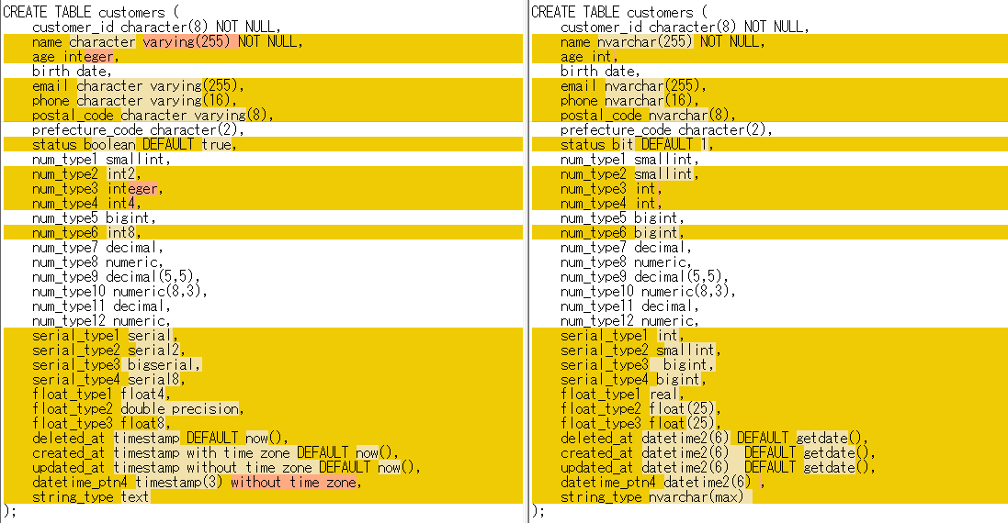This screenshot has width=1008, height=523.
Task: Click 'created_at timestamp with time zone' line
Action: [215, 453]
